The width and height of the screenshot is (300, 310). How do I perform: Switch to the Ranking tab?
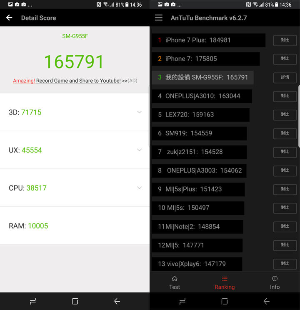point(225,282)
